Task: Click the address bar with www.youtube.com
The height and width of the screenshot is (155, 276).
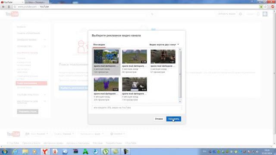Action: 135,7
